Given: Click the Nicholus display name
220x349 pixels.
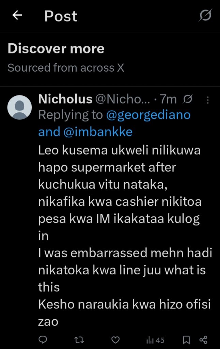Looking at the screenshot, I should click(65, 99).
